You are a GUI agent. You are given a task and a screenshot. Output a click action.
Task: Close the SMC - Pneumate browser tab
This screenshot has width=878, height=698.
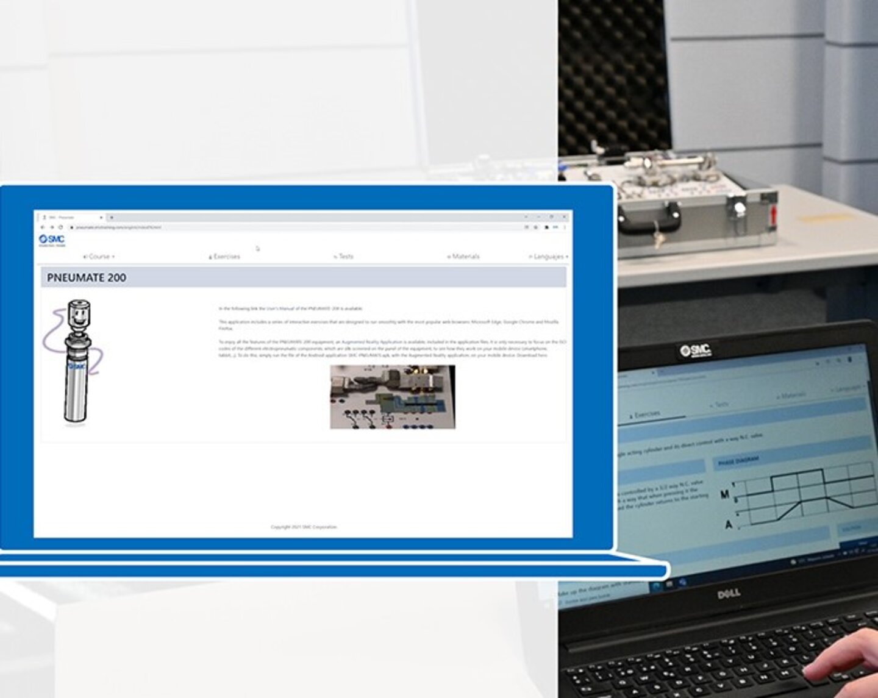tap(101, 218)
